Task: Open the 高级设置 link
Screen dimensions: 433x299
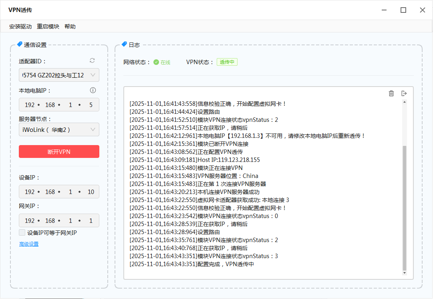Action: [29, 244]
